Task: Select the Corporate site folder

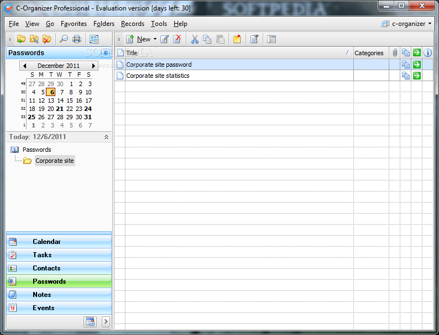Action: 55,161
